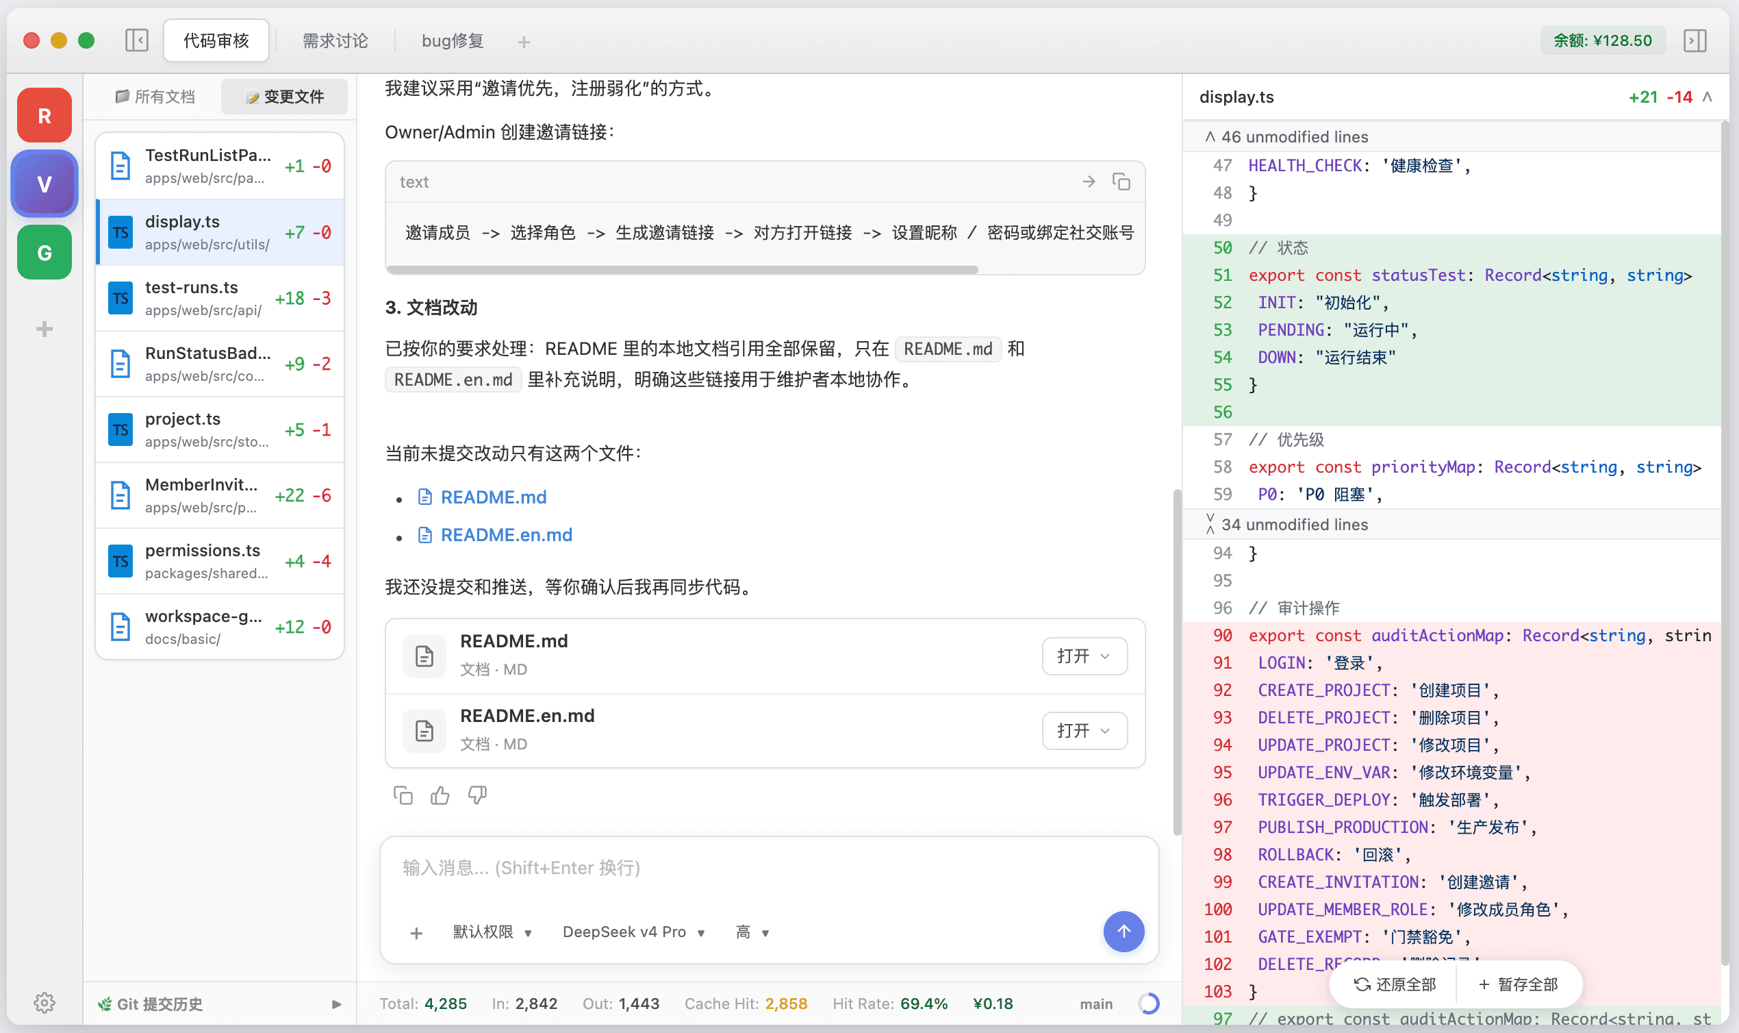
Task: Open the 打开 dropdown for README.md
Action: click(x=1084, y=656)
